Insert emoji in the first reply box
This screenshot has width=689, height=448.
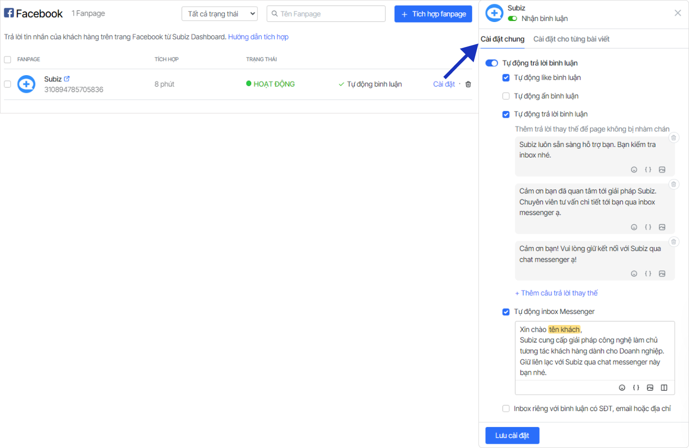point(634,169)
